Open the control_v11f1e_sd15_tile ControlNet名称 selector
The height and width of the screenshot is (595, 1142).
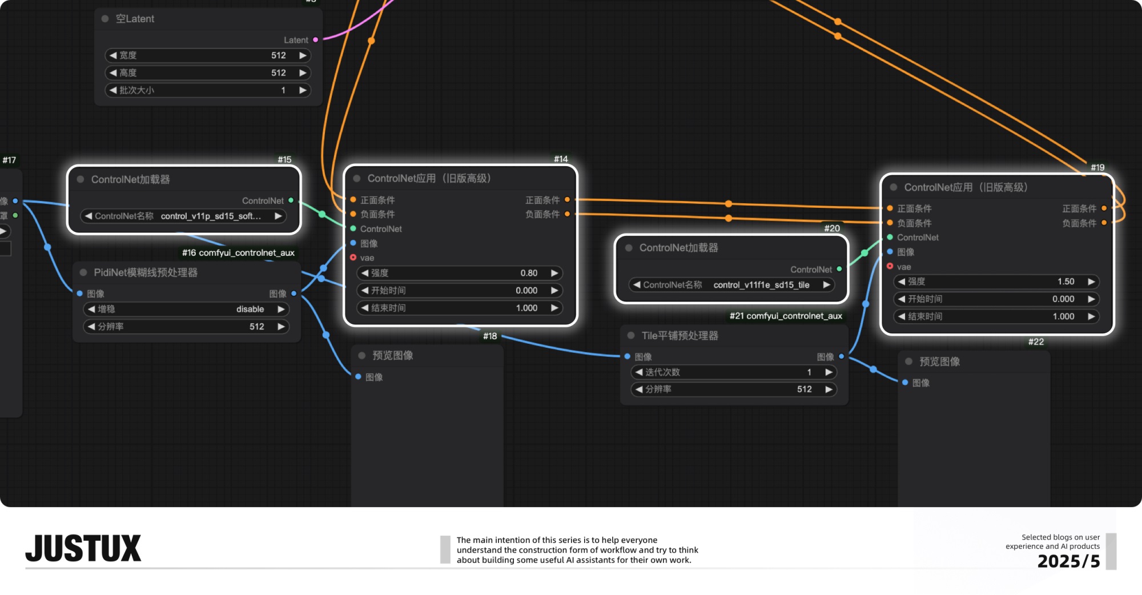[731, 285]
